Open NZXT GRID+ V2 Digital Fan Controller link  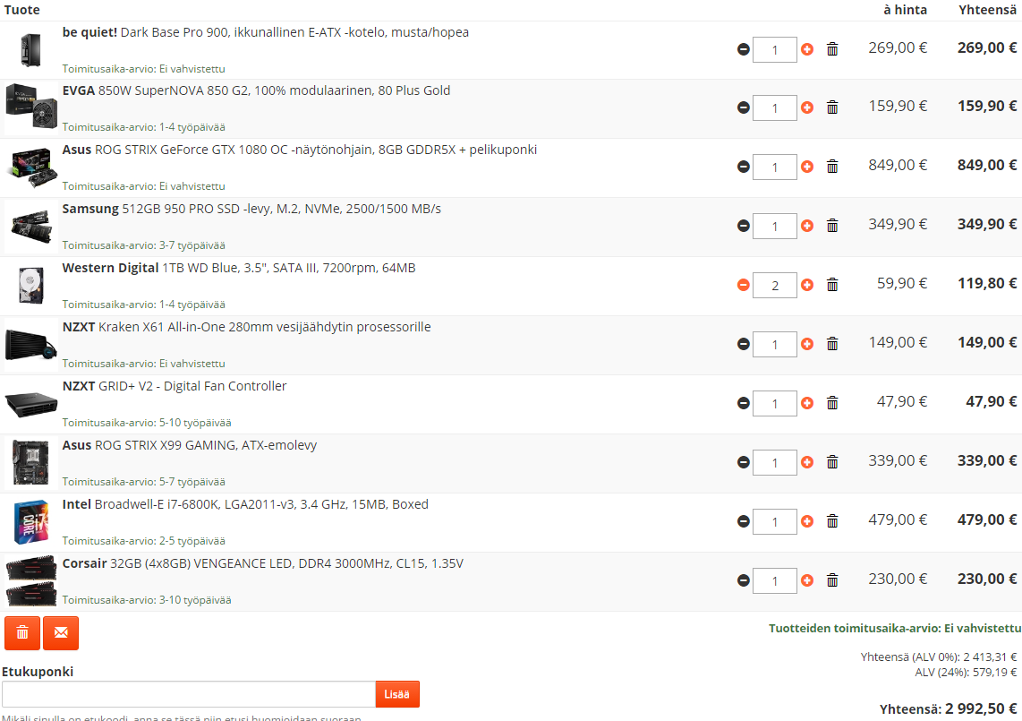click(x=174, y=386)
